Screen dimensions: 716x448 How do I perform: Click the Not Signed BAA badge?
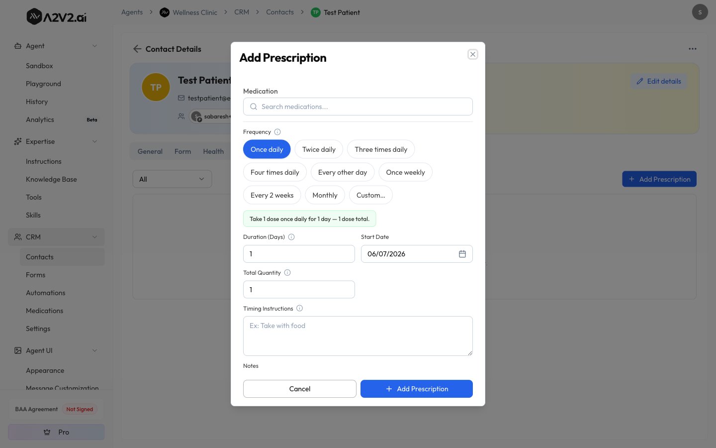click(x=80, y=409)
